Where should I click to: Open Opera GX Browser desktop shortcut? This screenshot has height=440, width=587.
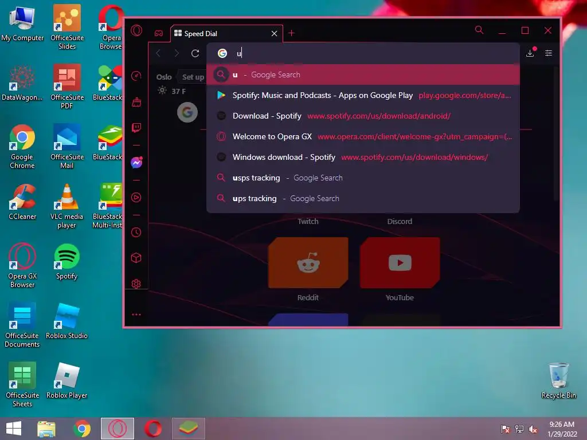pyautogui.click(x=22, y=266)
